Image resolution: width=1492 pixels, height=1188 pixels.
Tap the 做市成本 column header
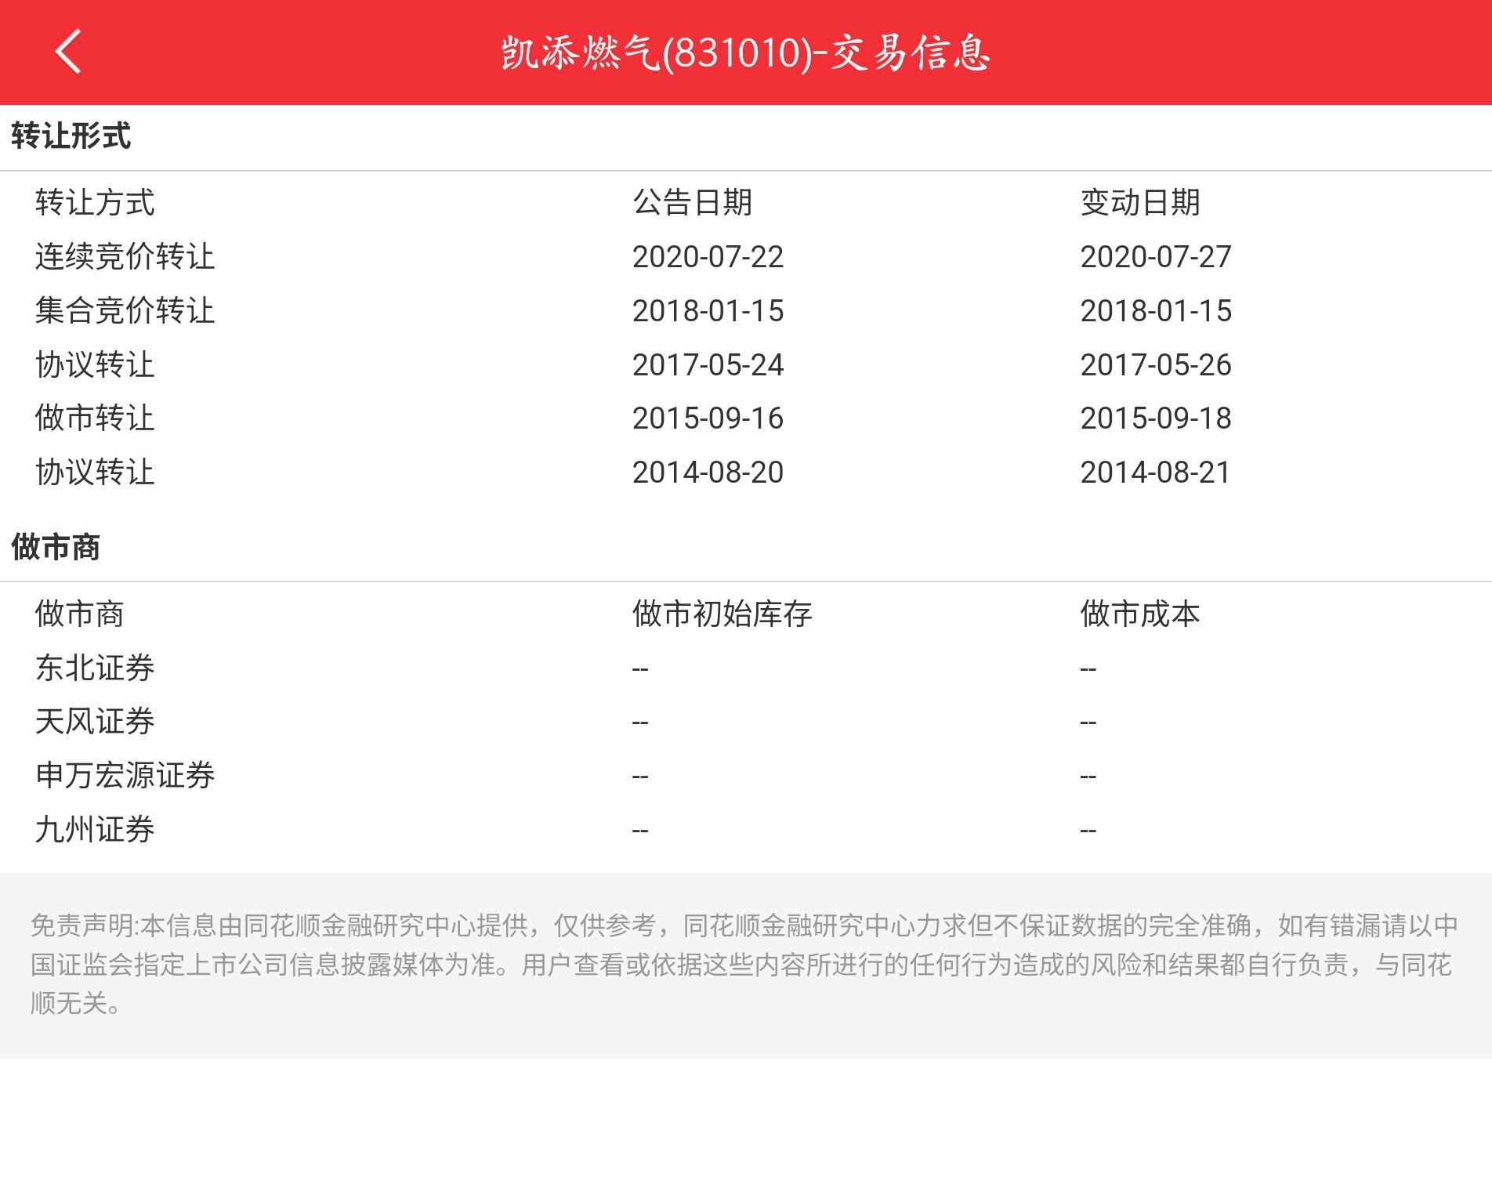pyautogui.click(x=1140, y=614)
